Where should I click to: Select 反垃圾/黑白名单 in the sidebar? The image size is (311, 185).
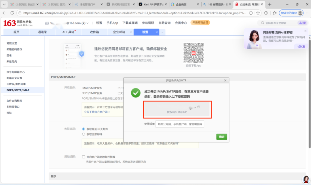click(x=16, y=84)
